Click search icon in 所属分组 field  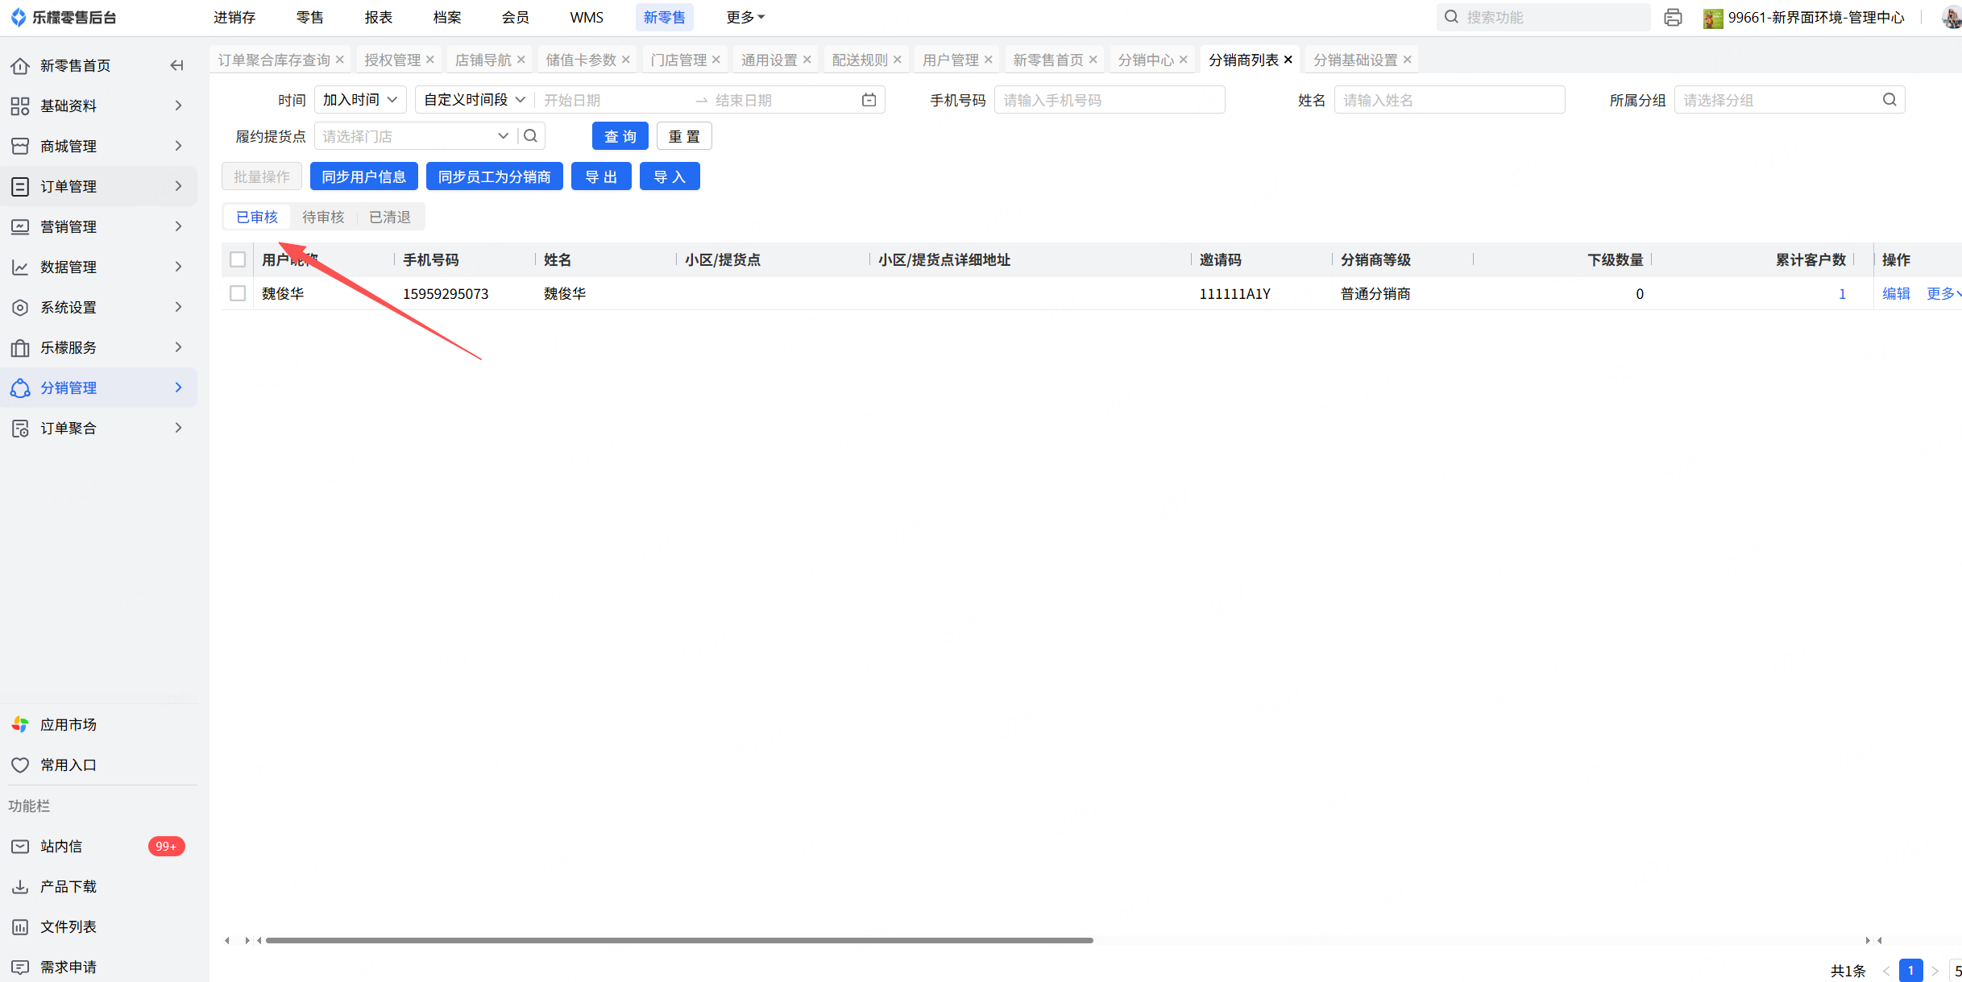click(x=1889, y=100)
